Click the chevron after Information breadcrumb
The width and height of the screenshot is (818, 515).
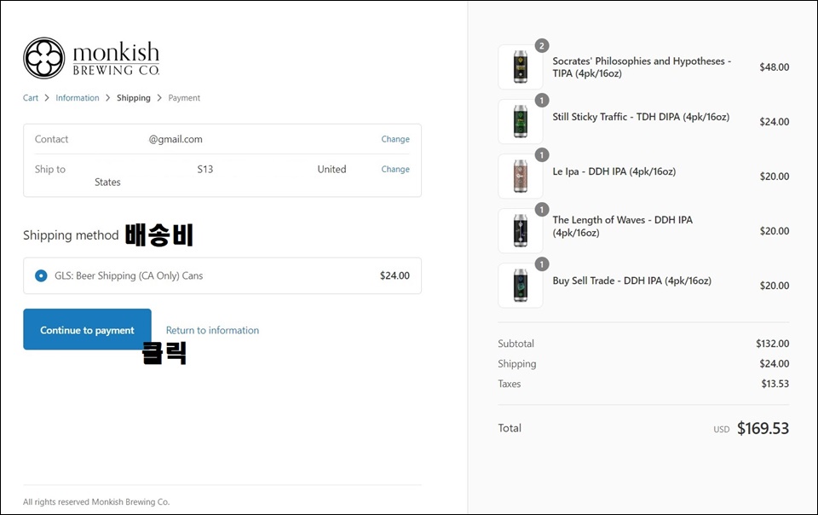(108, 97)
